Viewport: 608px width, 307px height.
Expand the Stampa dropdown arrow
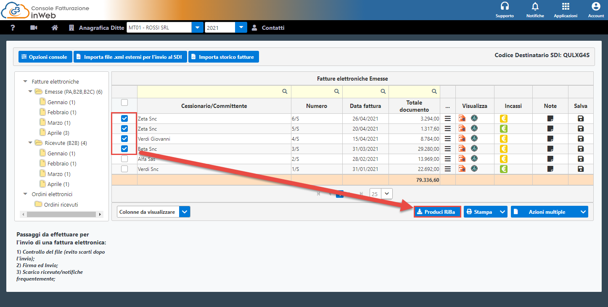502,212
